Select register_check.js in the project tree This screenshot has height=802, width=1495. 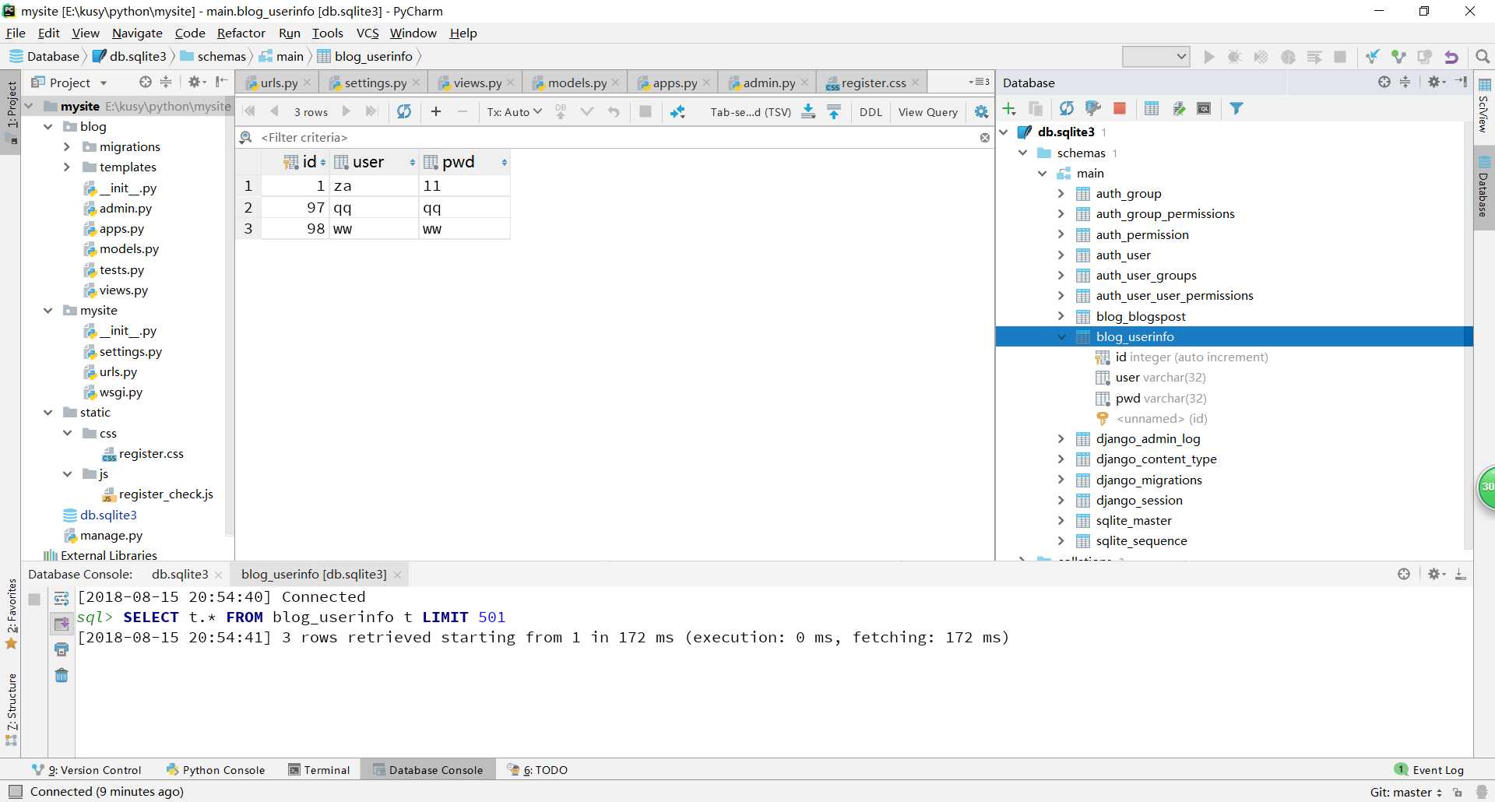click(x=165, y=494)
